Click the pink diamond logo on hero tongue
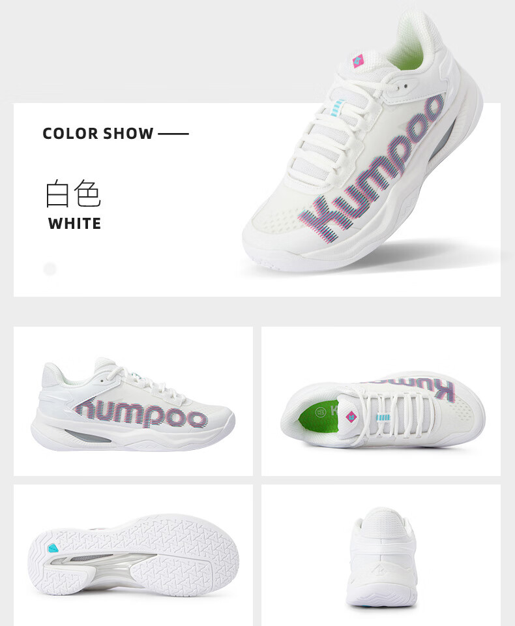Image resolution: width=515 pixels, height=626 pixels. tap(358, 61)
